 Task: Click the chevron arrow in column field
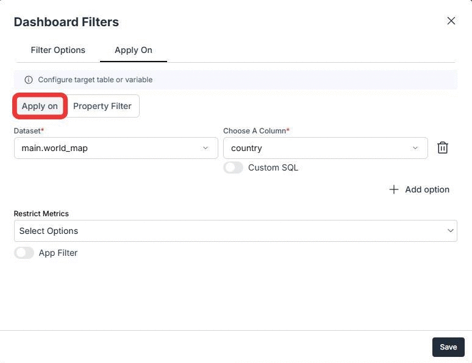tap(415, 148)
